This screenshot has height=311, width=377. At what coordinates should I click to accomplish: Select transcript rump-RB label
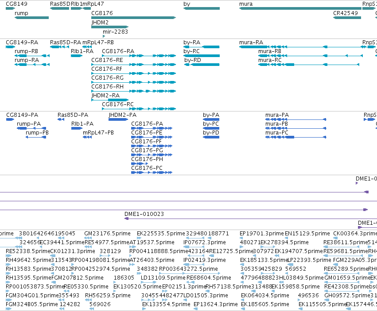click(x=26, y=51)
